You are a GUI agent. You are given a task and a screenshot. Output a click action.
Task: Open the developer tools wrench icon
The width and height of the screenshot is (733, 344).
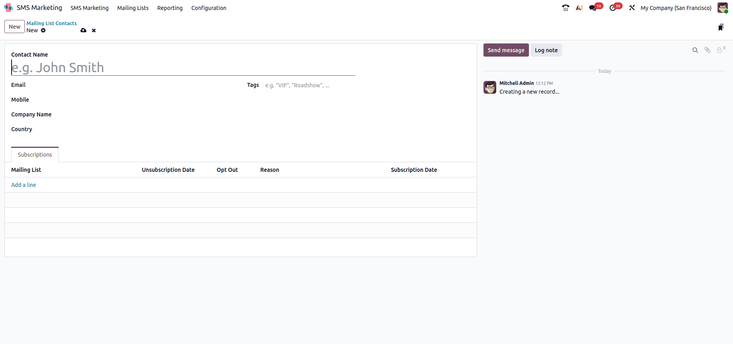pos(632,8)
